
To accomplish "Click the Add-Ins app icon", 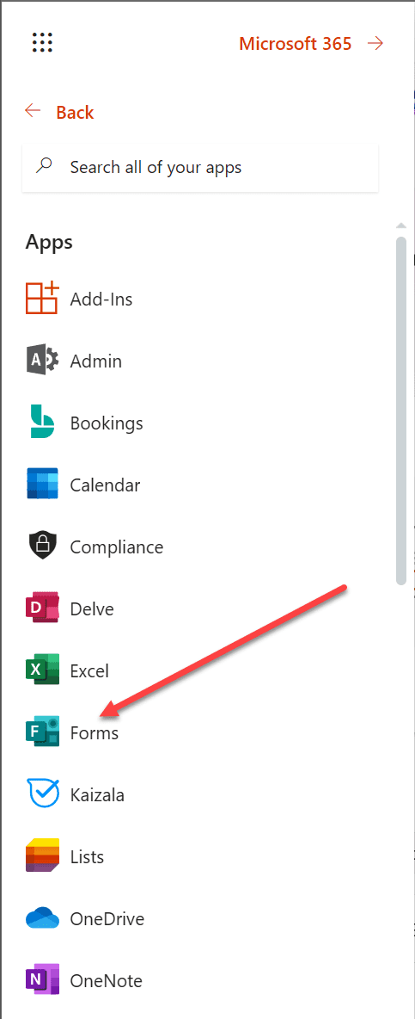I will (42, 299).
